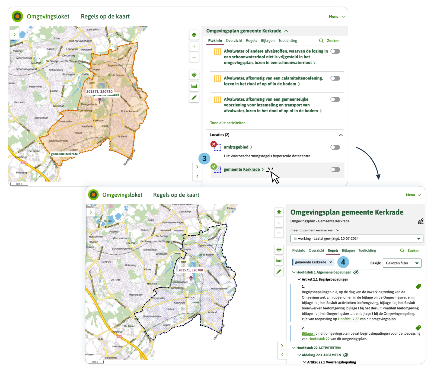Click the Toon alle activiteiten link
This screenshot has width=434, height=368.
(x=227, y=123)
